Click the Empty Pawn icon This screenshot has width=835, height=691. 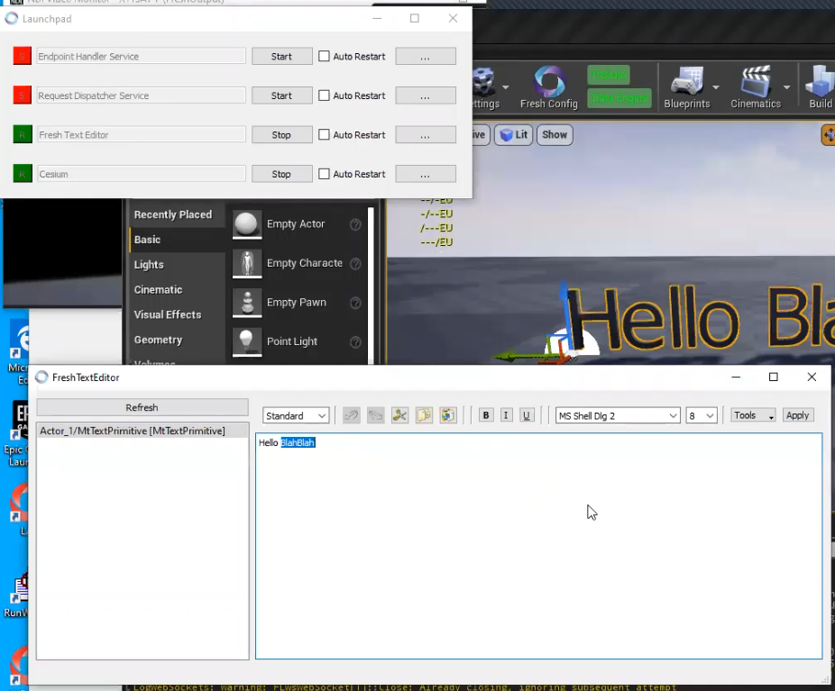pyautogui.click(x=247, y=303)
